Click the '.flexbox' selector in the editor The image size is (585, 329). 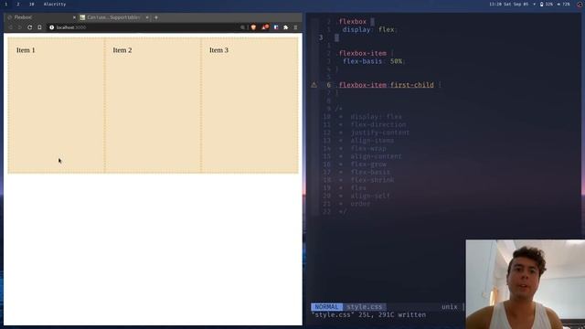pyautogui.click(x=351, y=22)
